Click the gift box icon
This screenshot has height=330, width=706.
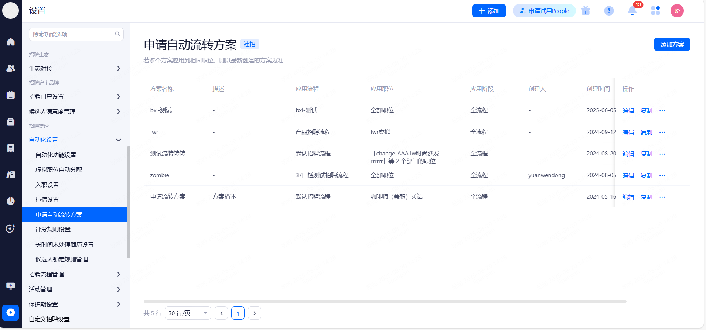(586, 11)
